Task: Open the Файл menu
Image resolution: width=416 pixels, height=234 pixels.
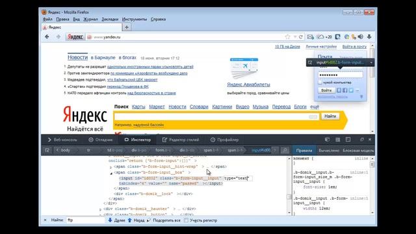Action: (47, 19)
